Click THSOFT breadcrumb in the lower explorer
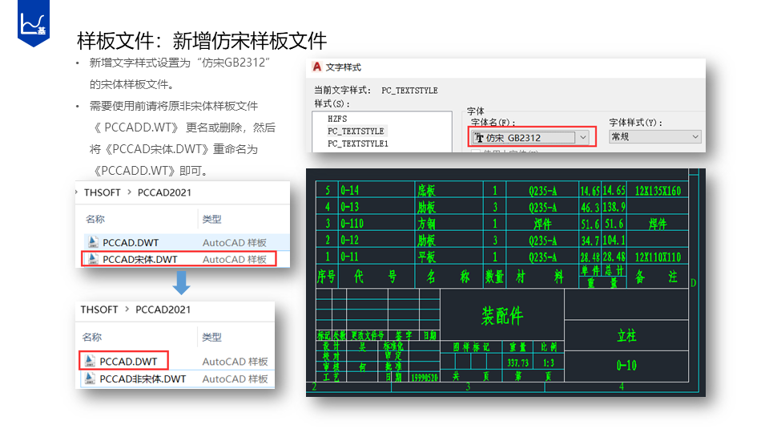This screenshot has width=769, height=433. [99, 310]
